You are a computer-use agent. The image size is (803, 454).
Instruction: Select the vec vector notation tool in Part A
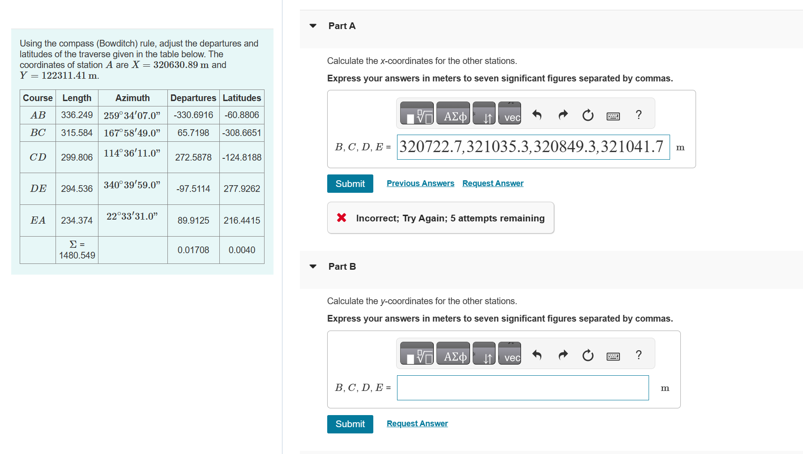[x=509, y=114]
